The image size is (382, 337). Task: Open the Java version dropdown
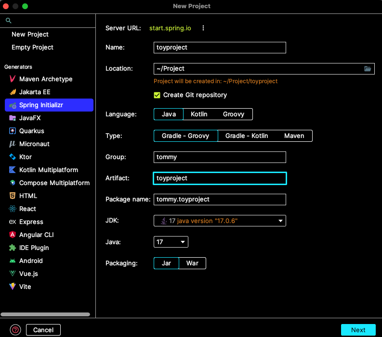pos(171,242)
